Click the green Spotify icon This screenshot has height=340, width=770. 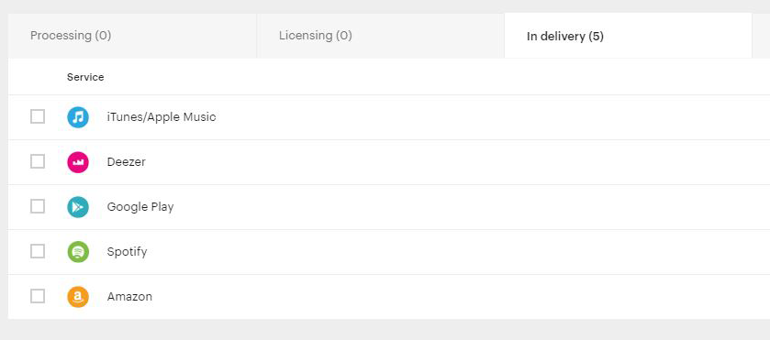point(78,252)
